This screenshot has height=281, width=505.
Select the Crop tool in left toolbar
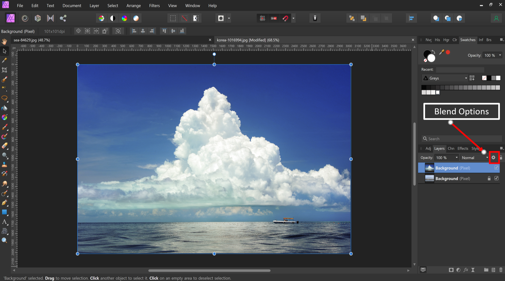[x=4, y=70]
